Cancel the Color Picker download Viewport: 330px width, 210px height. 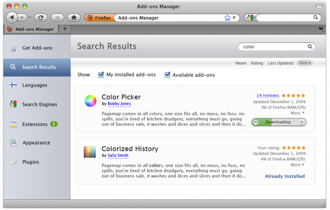tap(302, 122)
